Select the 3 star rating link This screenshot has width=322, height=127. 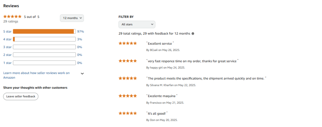pos(7,47)
